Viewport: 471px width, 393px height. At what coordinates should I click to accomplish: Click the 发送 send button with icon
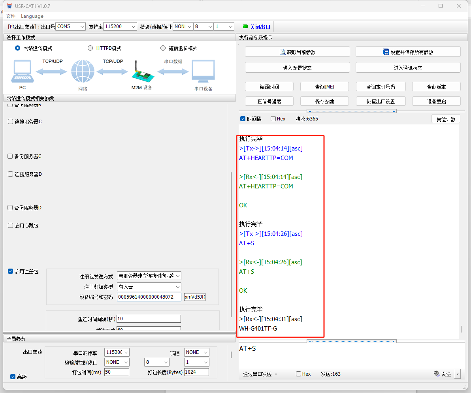pyautogui.click(x=443, y=374)
